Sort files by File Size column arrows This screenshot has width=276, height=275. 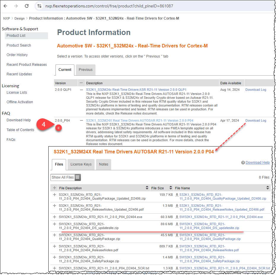[x=171, y=188]
